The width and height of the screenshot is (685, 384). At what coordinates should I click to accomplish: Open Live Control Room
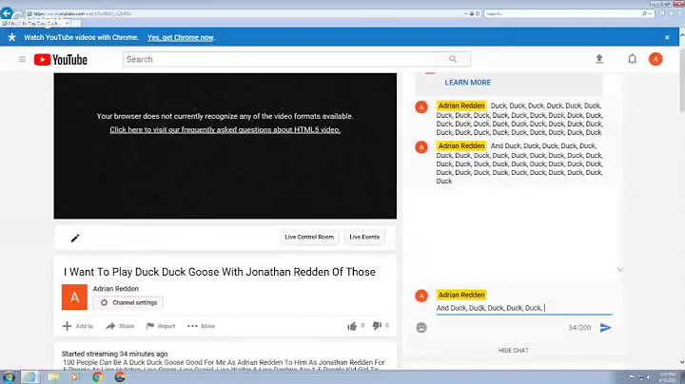pos(309,237)
